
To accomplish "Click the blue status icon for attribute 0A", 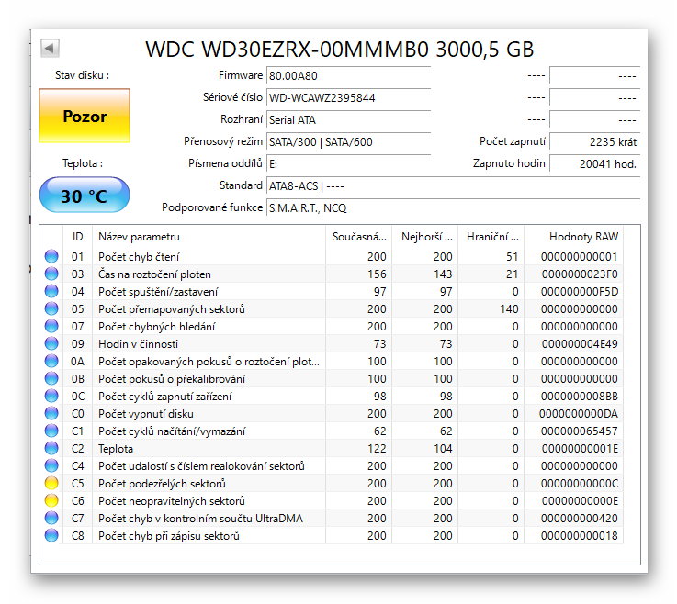I will [x=51, y=361].
